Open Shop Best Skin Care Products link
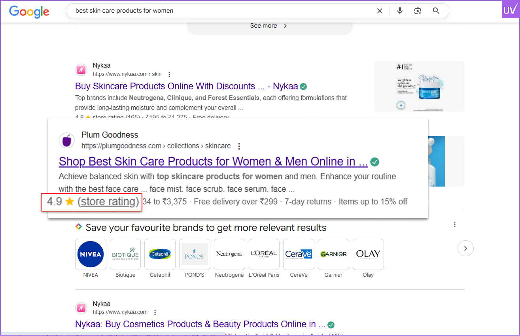Screen dimensions: 520x336 [213, 161]
